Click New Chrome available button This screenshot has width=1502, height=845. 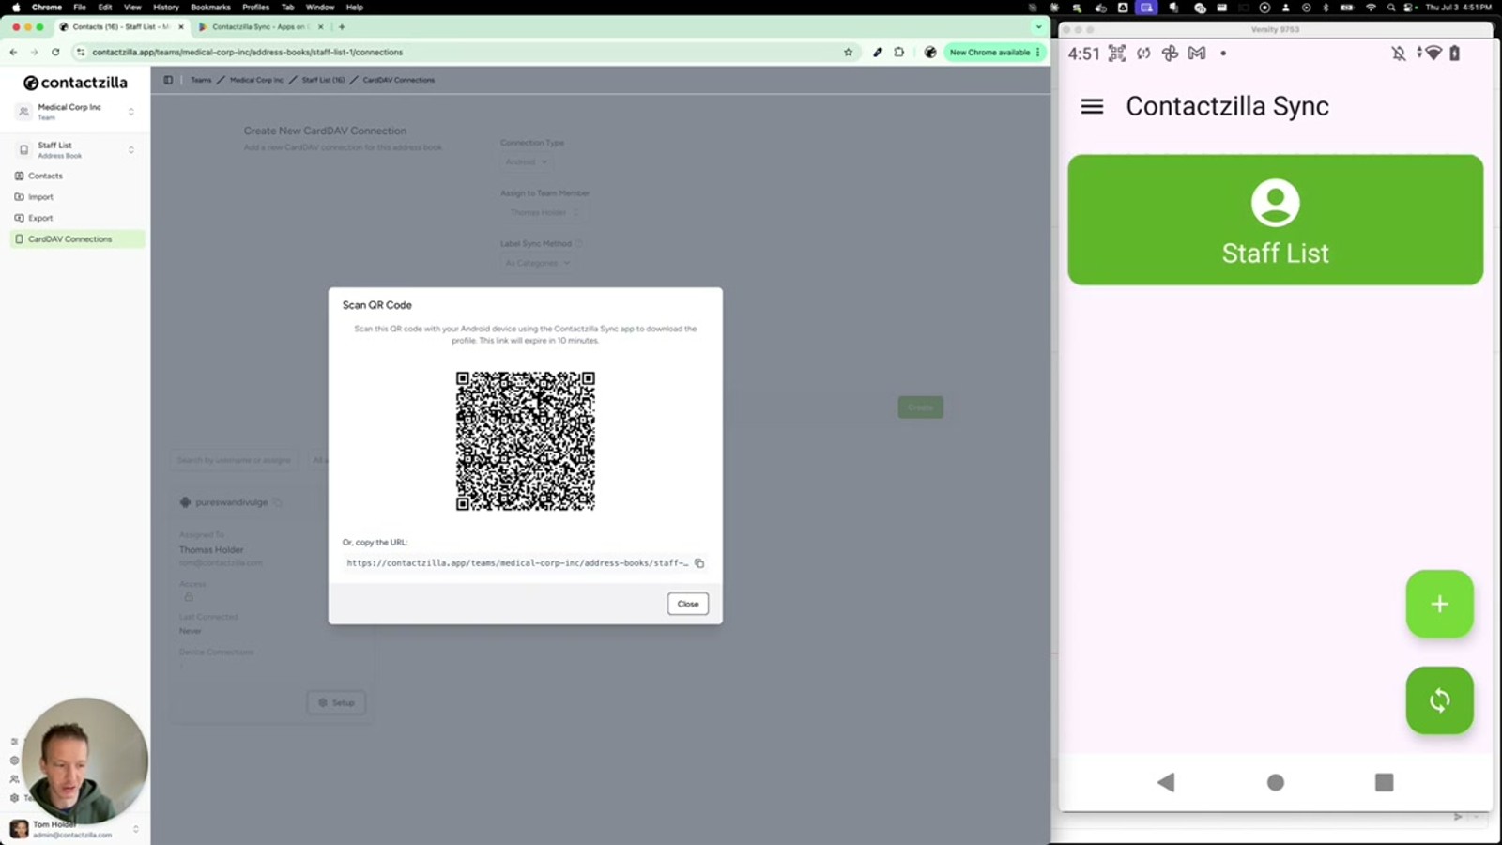[993, 53]
